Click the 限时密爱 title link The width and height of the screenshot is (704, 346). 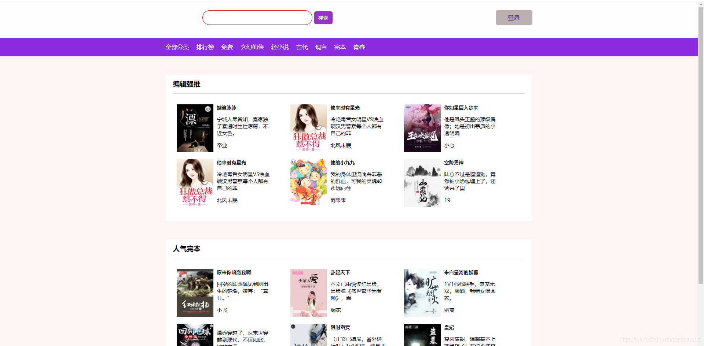[x=340, y=327]
